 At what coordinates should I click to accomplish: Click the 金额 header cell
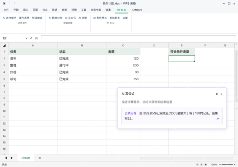123,51
